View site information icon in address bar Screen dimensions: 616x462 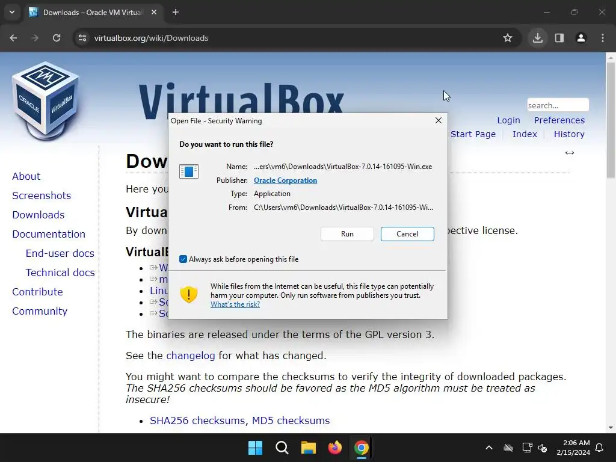click(82, 38)
